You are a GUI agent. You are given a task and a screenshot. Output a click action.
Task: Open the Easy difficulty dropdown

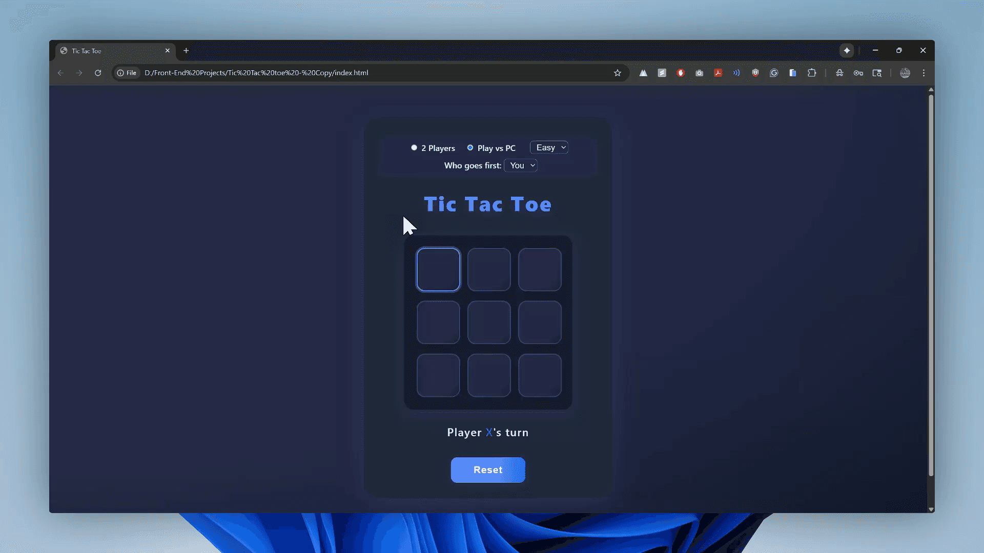tap(549, 147)
